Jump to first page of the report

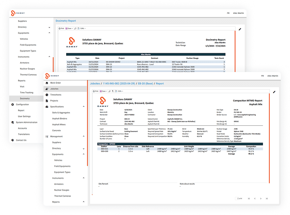[248, 198]
